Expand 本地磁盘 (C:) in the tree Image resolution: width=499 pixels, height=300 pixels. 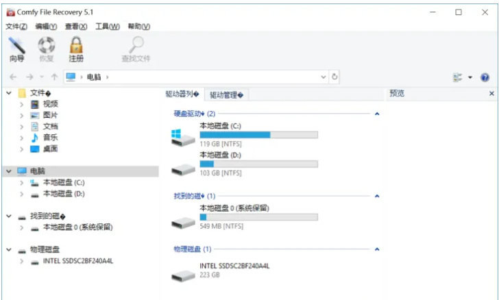coord(22,183)
